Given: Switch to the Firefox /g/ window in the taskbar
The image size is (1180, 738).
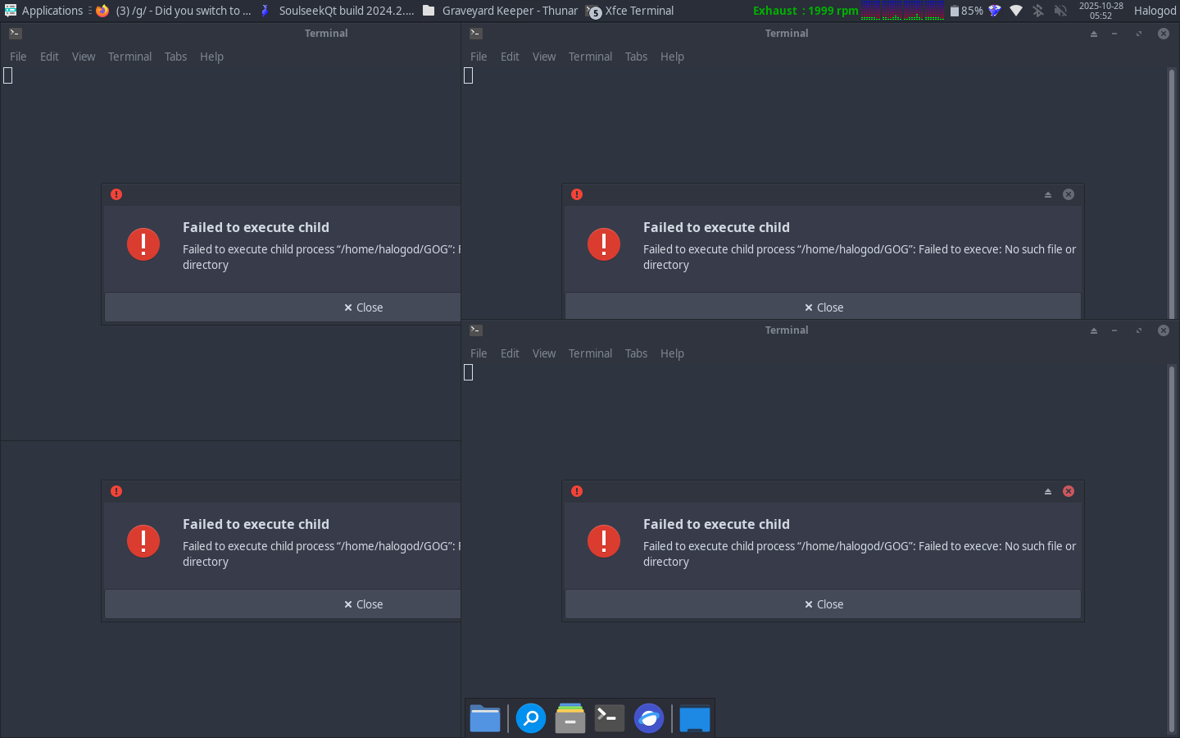Looking at the screenshot, I should [x=174, y=11].
